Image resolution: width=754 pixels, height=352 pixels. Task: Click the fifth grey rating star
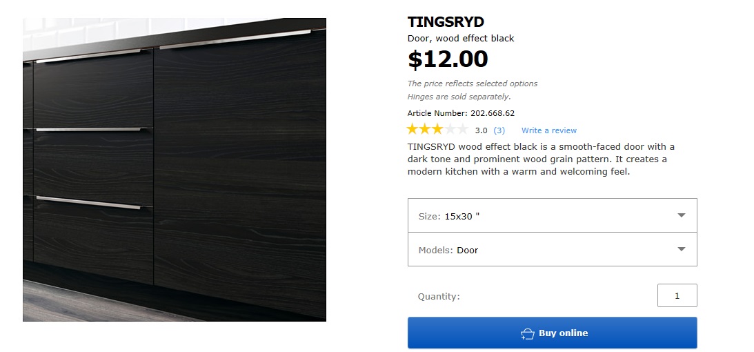click(463, 129)
